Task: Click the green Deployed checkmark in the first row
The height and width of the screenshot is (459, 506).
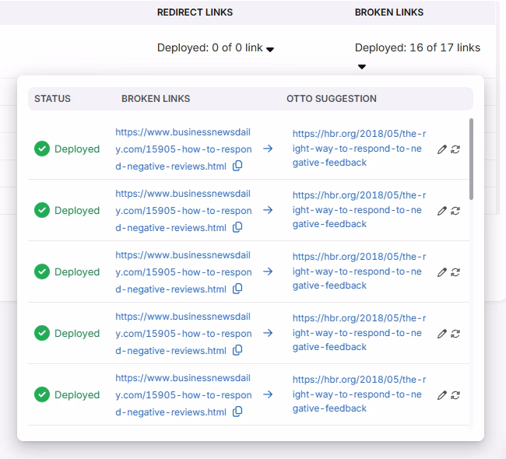Action: point(42,149)
